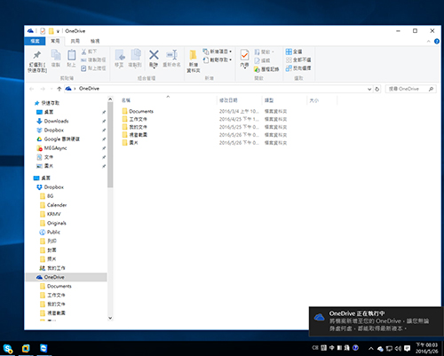Open the New item dropdown in ribbon

point(217,51)
